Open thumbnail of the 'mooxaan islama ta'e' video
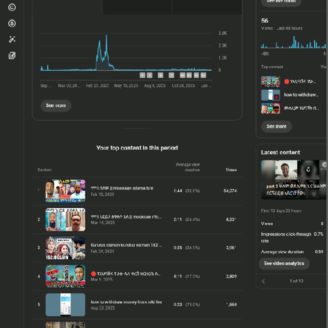The height and width of the screenshot is (328, 328). [x=65, y=191]
